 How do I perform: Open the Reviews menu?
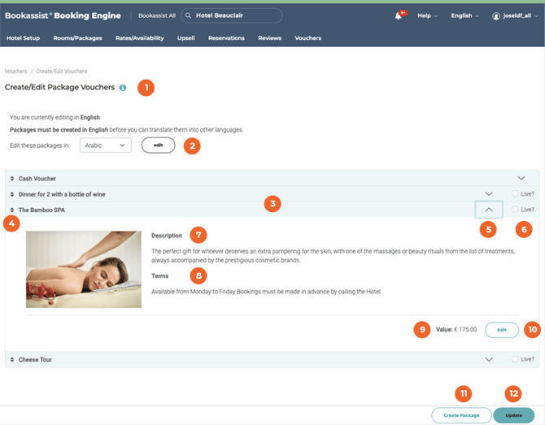coord(270,38)
